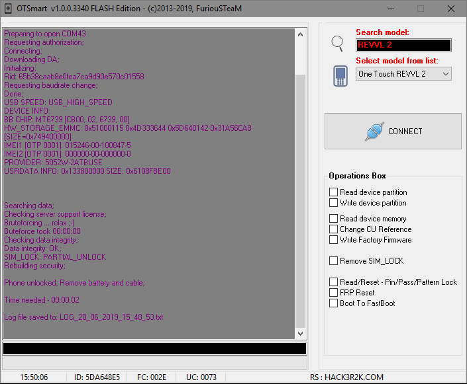
Task: Click the phone model icon
Action: 340,76
